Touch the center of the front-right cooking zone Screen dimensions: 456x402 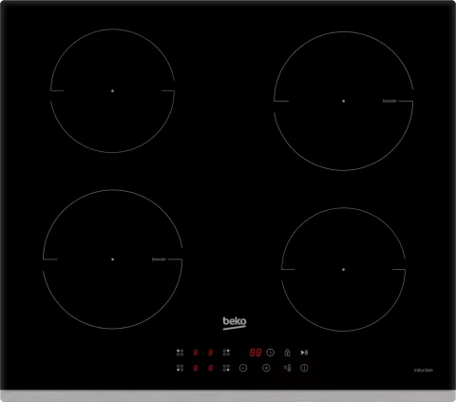pos(343,270)
